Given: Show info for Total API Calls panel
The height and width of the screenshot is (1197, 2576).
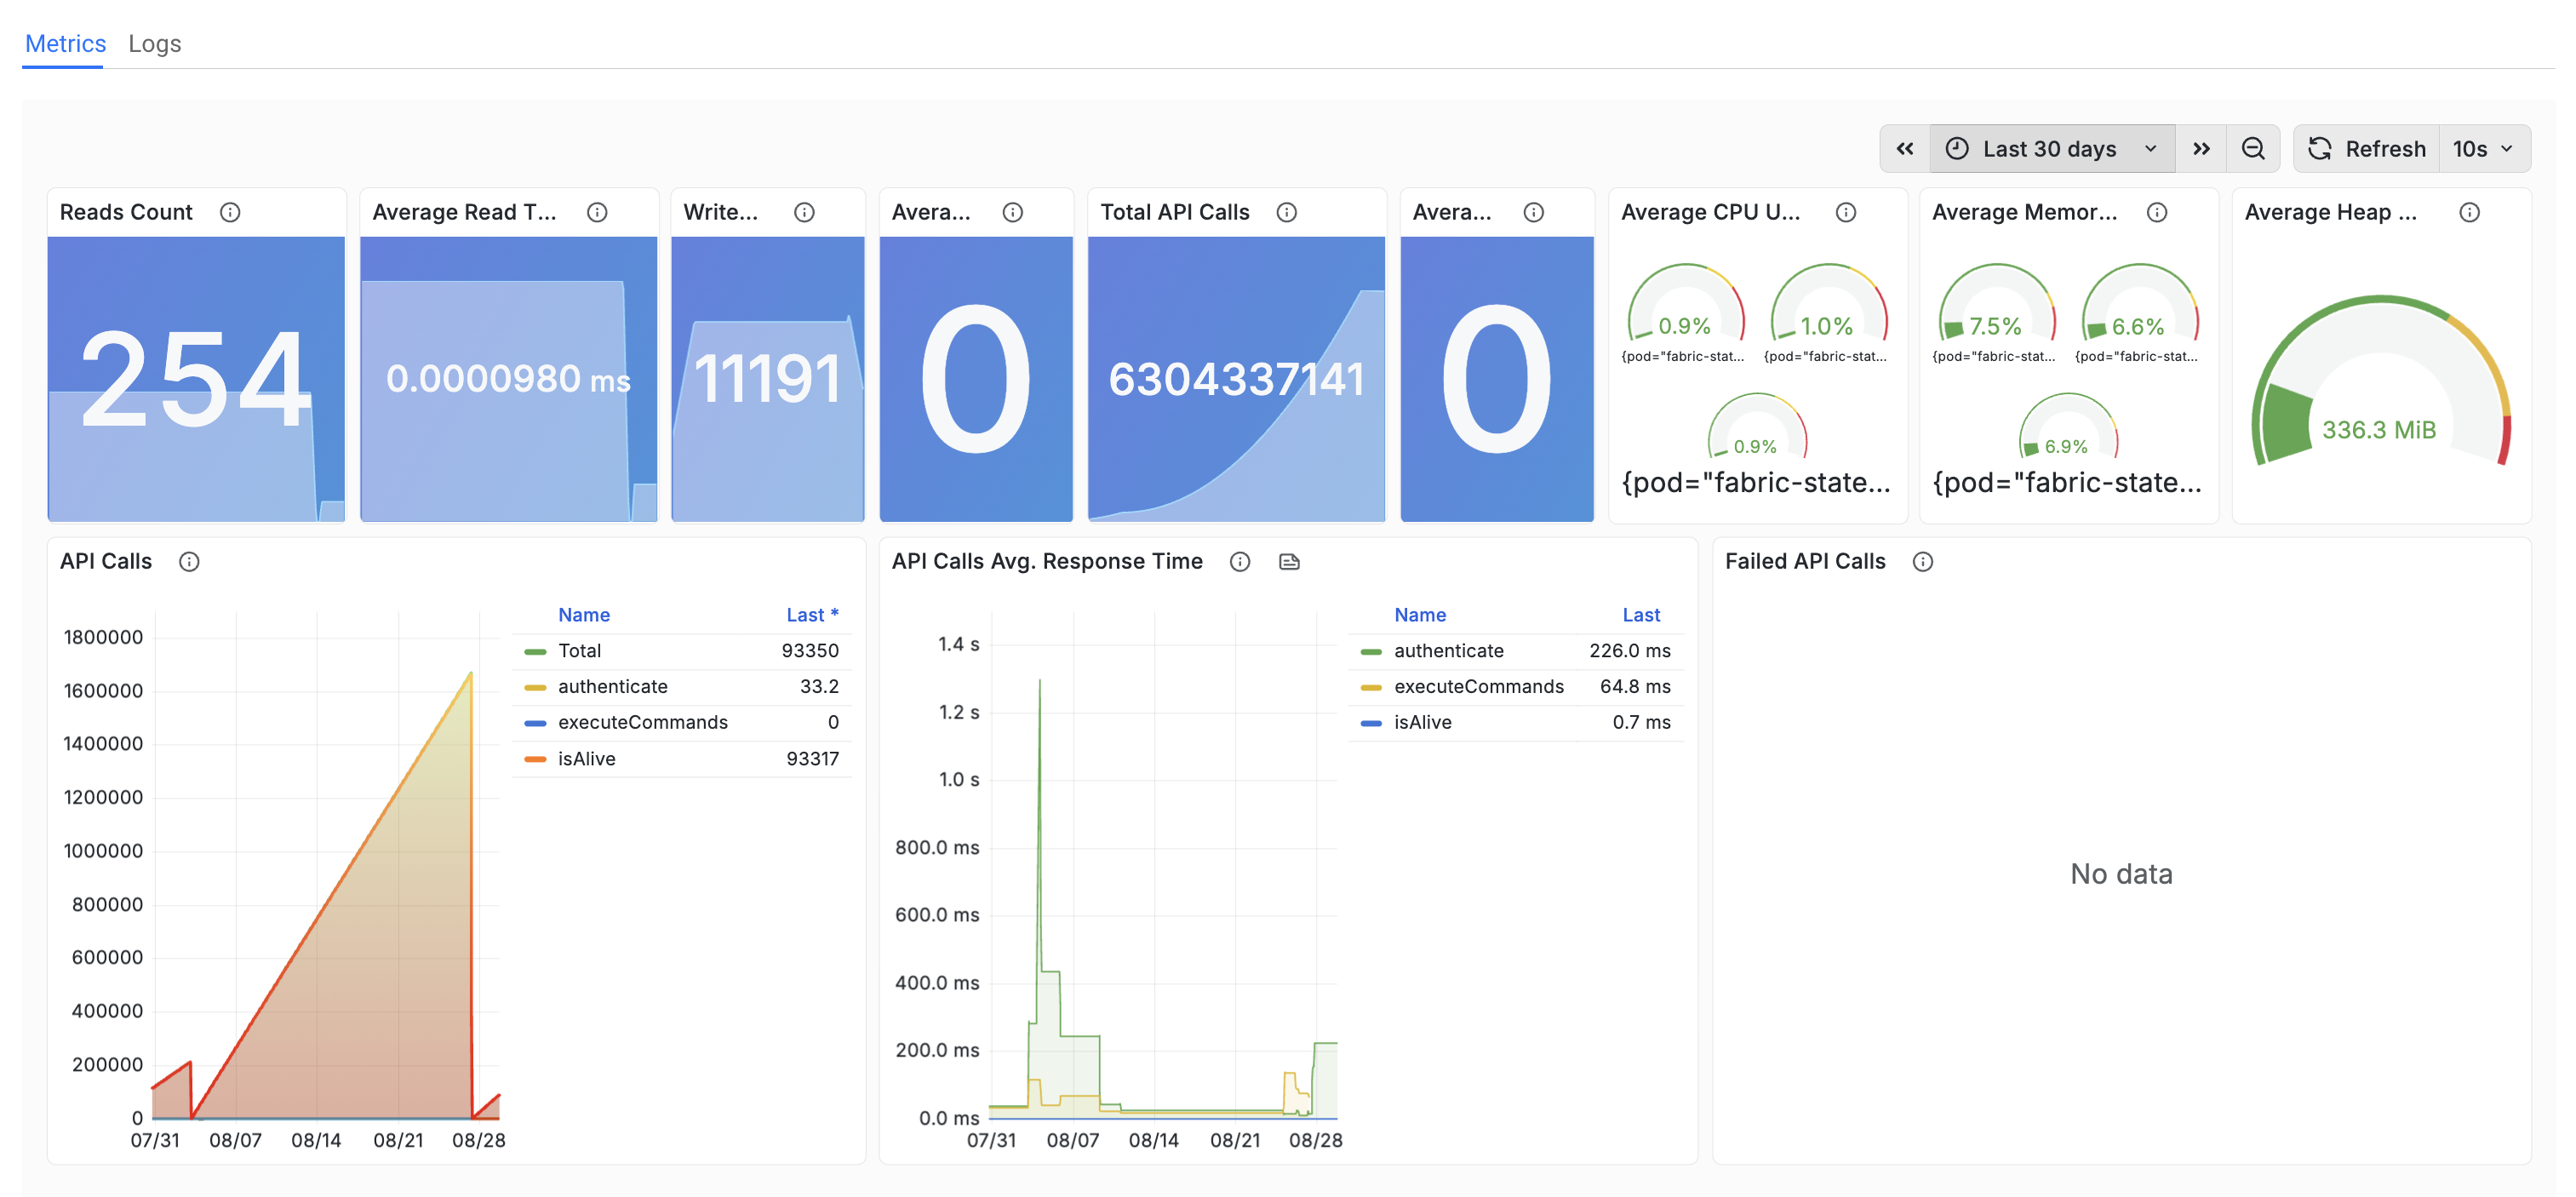Looking at the screenshot, I should pos(1286,212).
